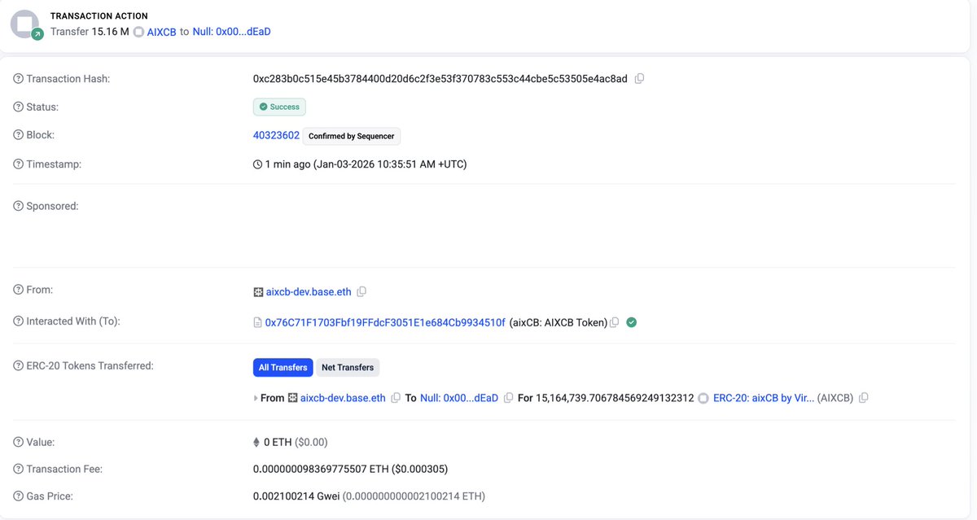Click the Sponsored label
This screenshot has width=977, height=520.
point(52,207)
